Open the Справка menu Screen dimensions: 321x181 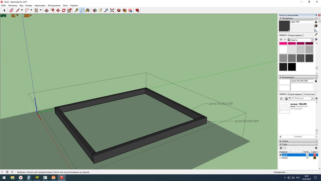[74, 5]
